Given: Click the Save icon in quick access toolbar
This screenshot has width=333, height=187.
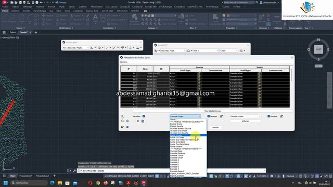Looking at the screenshot, I should pyautogui.click(x=20, y=2).
